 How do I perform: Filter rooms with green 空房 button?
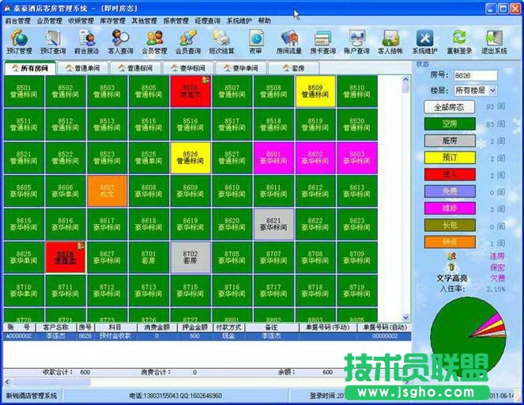pyautogui.click(x=449, y=123)
